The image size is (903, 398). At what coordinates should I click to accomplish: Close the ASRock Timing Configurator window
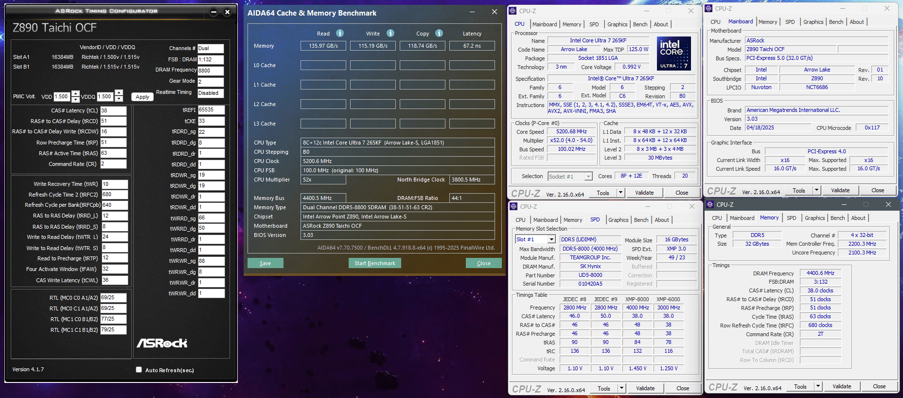tap(227, 12)
